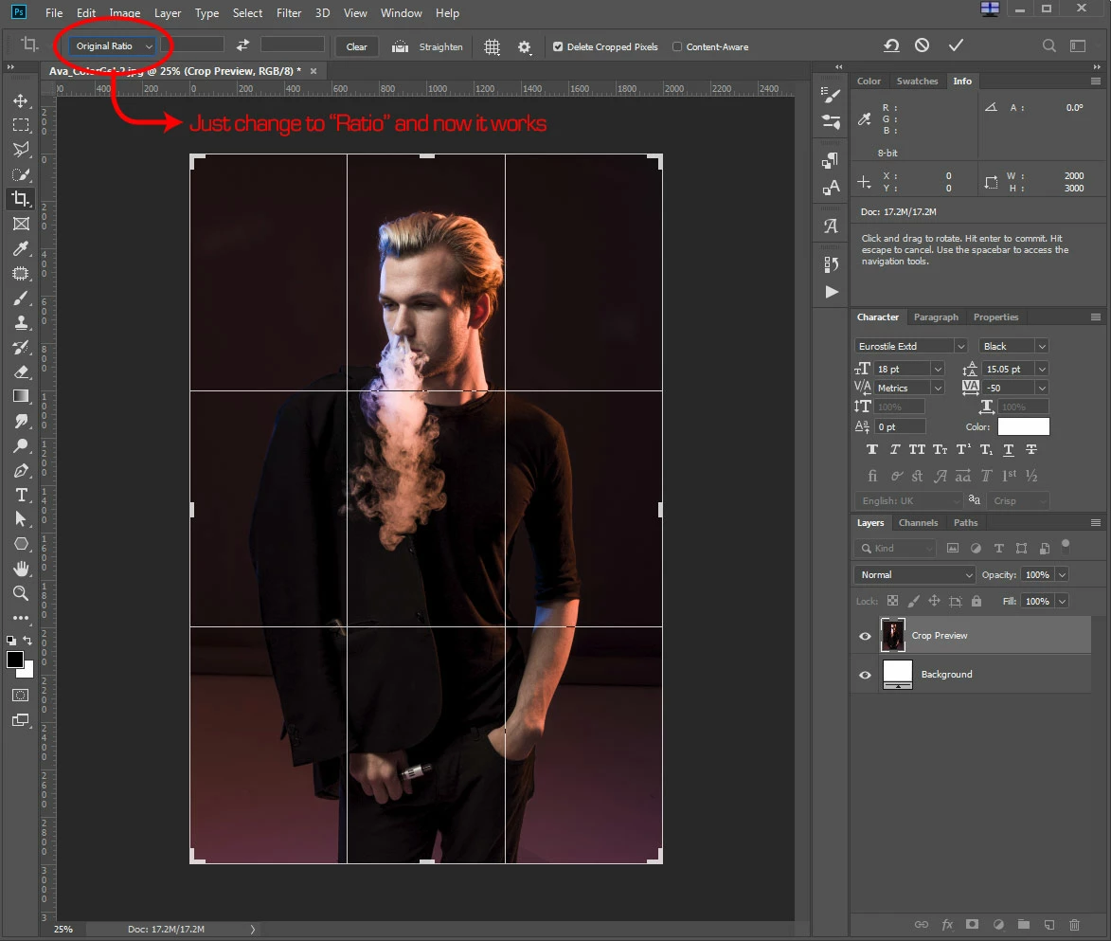Viewport: 1111px width, 941px height.
Task: Open Normal blend mode dropdown
Action: (x=915, y=574)
